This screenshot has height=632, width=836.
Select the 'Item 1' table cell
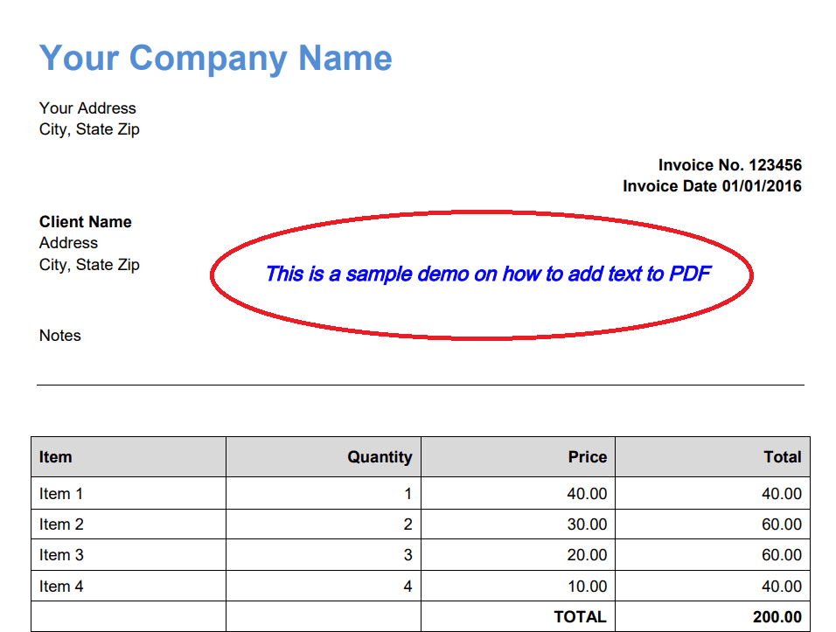pyautogui.click(x=61, y=494)
